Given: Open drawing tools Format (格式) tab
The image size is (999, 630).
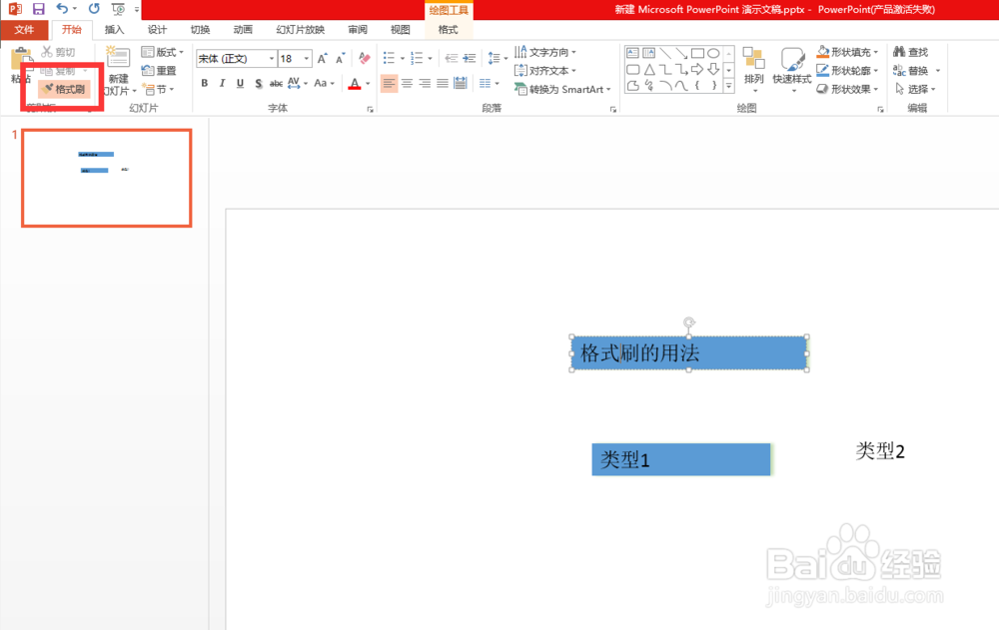Looking at the screenshot, I should pyautogui.click(x=448, y=30).
